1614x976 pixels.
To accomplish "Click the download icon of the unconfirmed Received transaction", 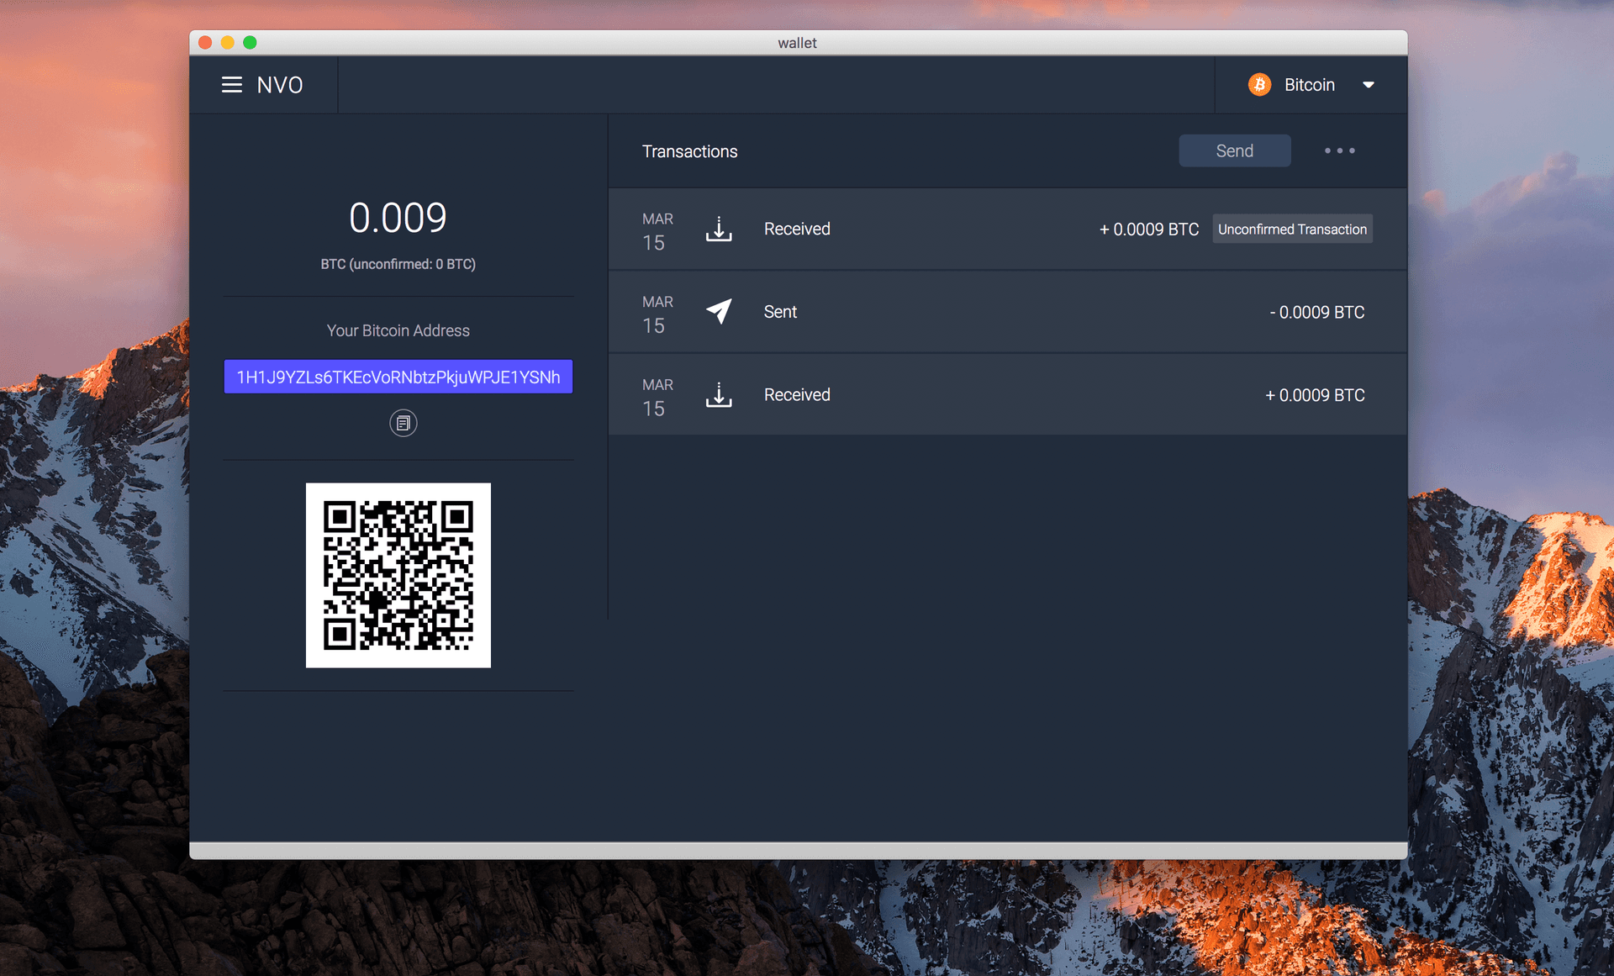I will tap(719, 229).
